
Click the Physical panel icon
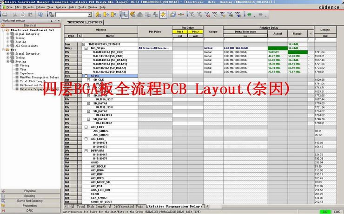click(x=3, y=191)
